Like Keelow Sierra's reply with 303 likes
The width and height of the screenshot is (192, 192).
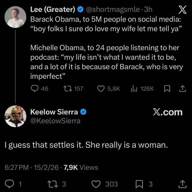coord(96,184)
